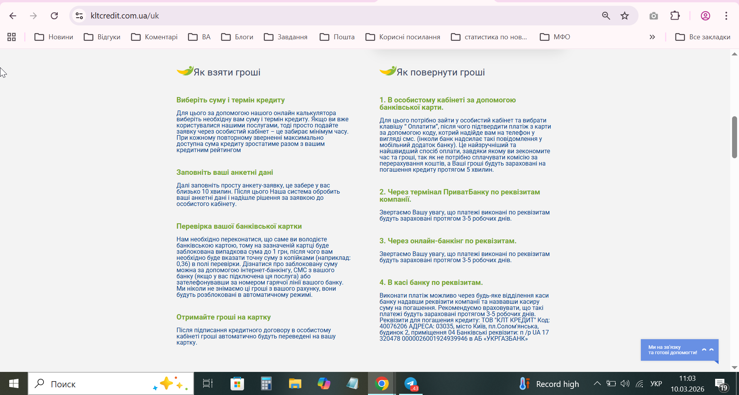Click the subheading Перевірка вашої банківської картки

pyautogui.click(x=239, y=226)
